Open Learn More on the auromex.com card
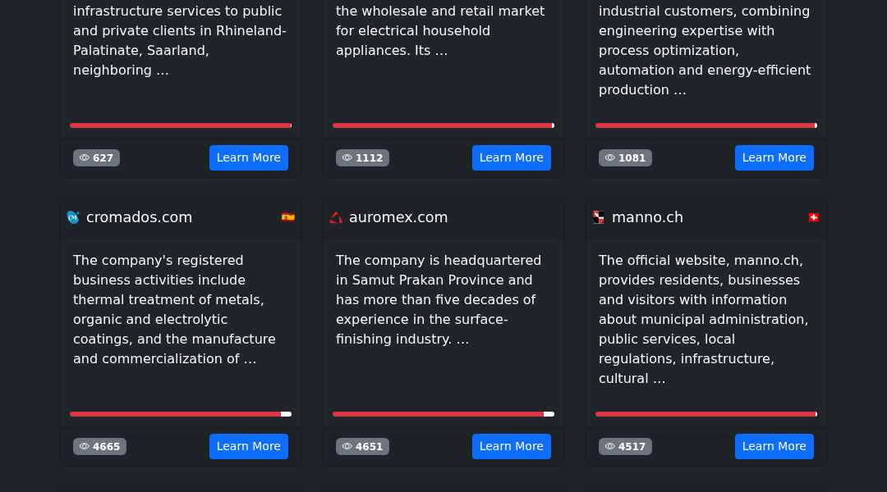The image size is (887, 492). coord(512,446)
